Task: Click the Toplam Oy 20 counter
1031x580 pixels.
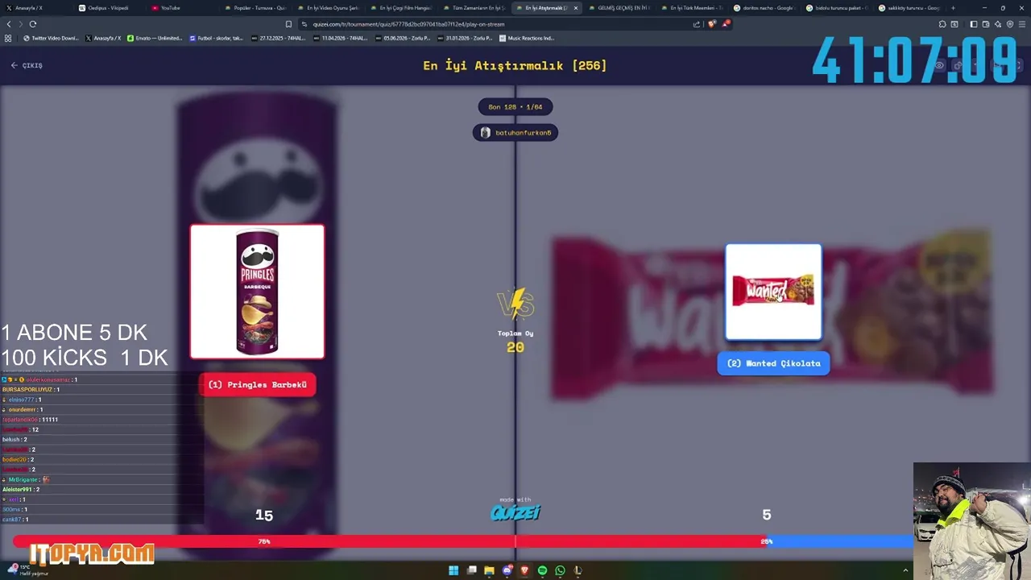Action: (515, 342)
